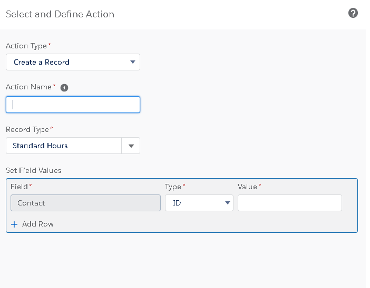
Task: Click the Record Type label
Action: click(x=27, y=129)
